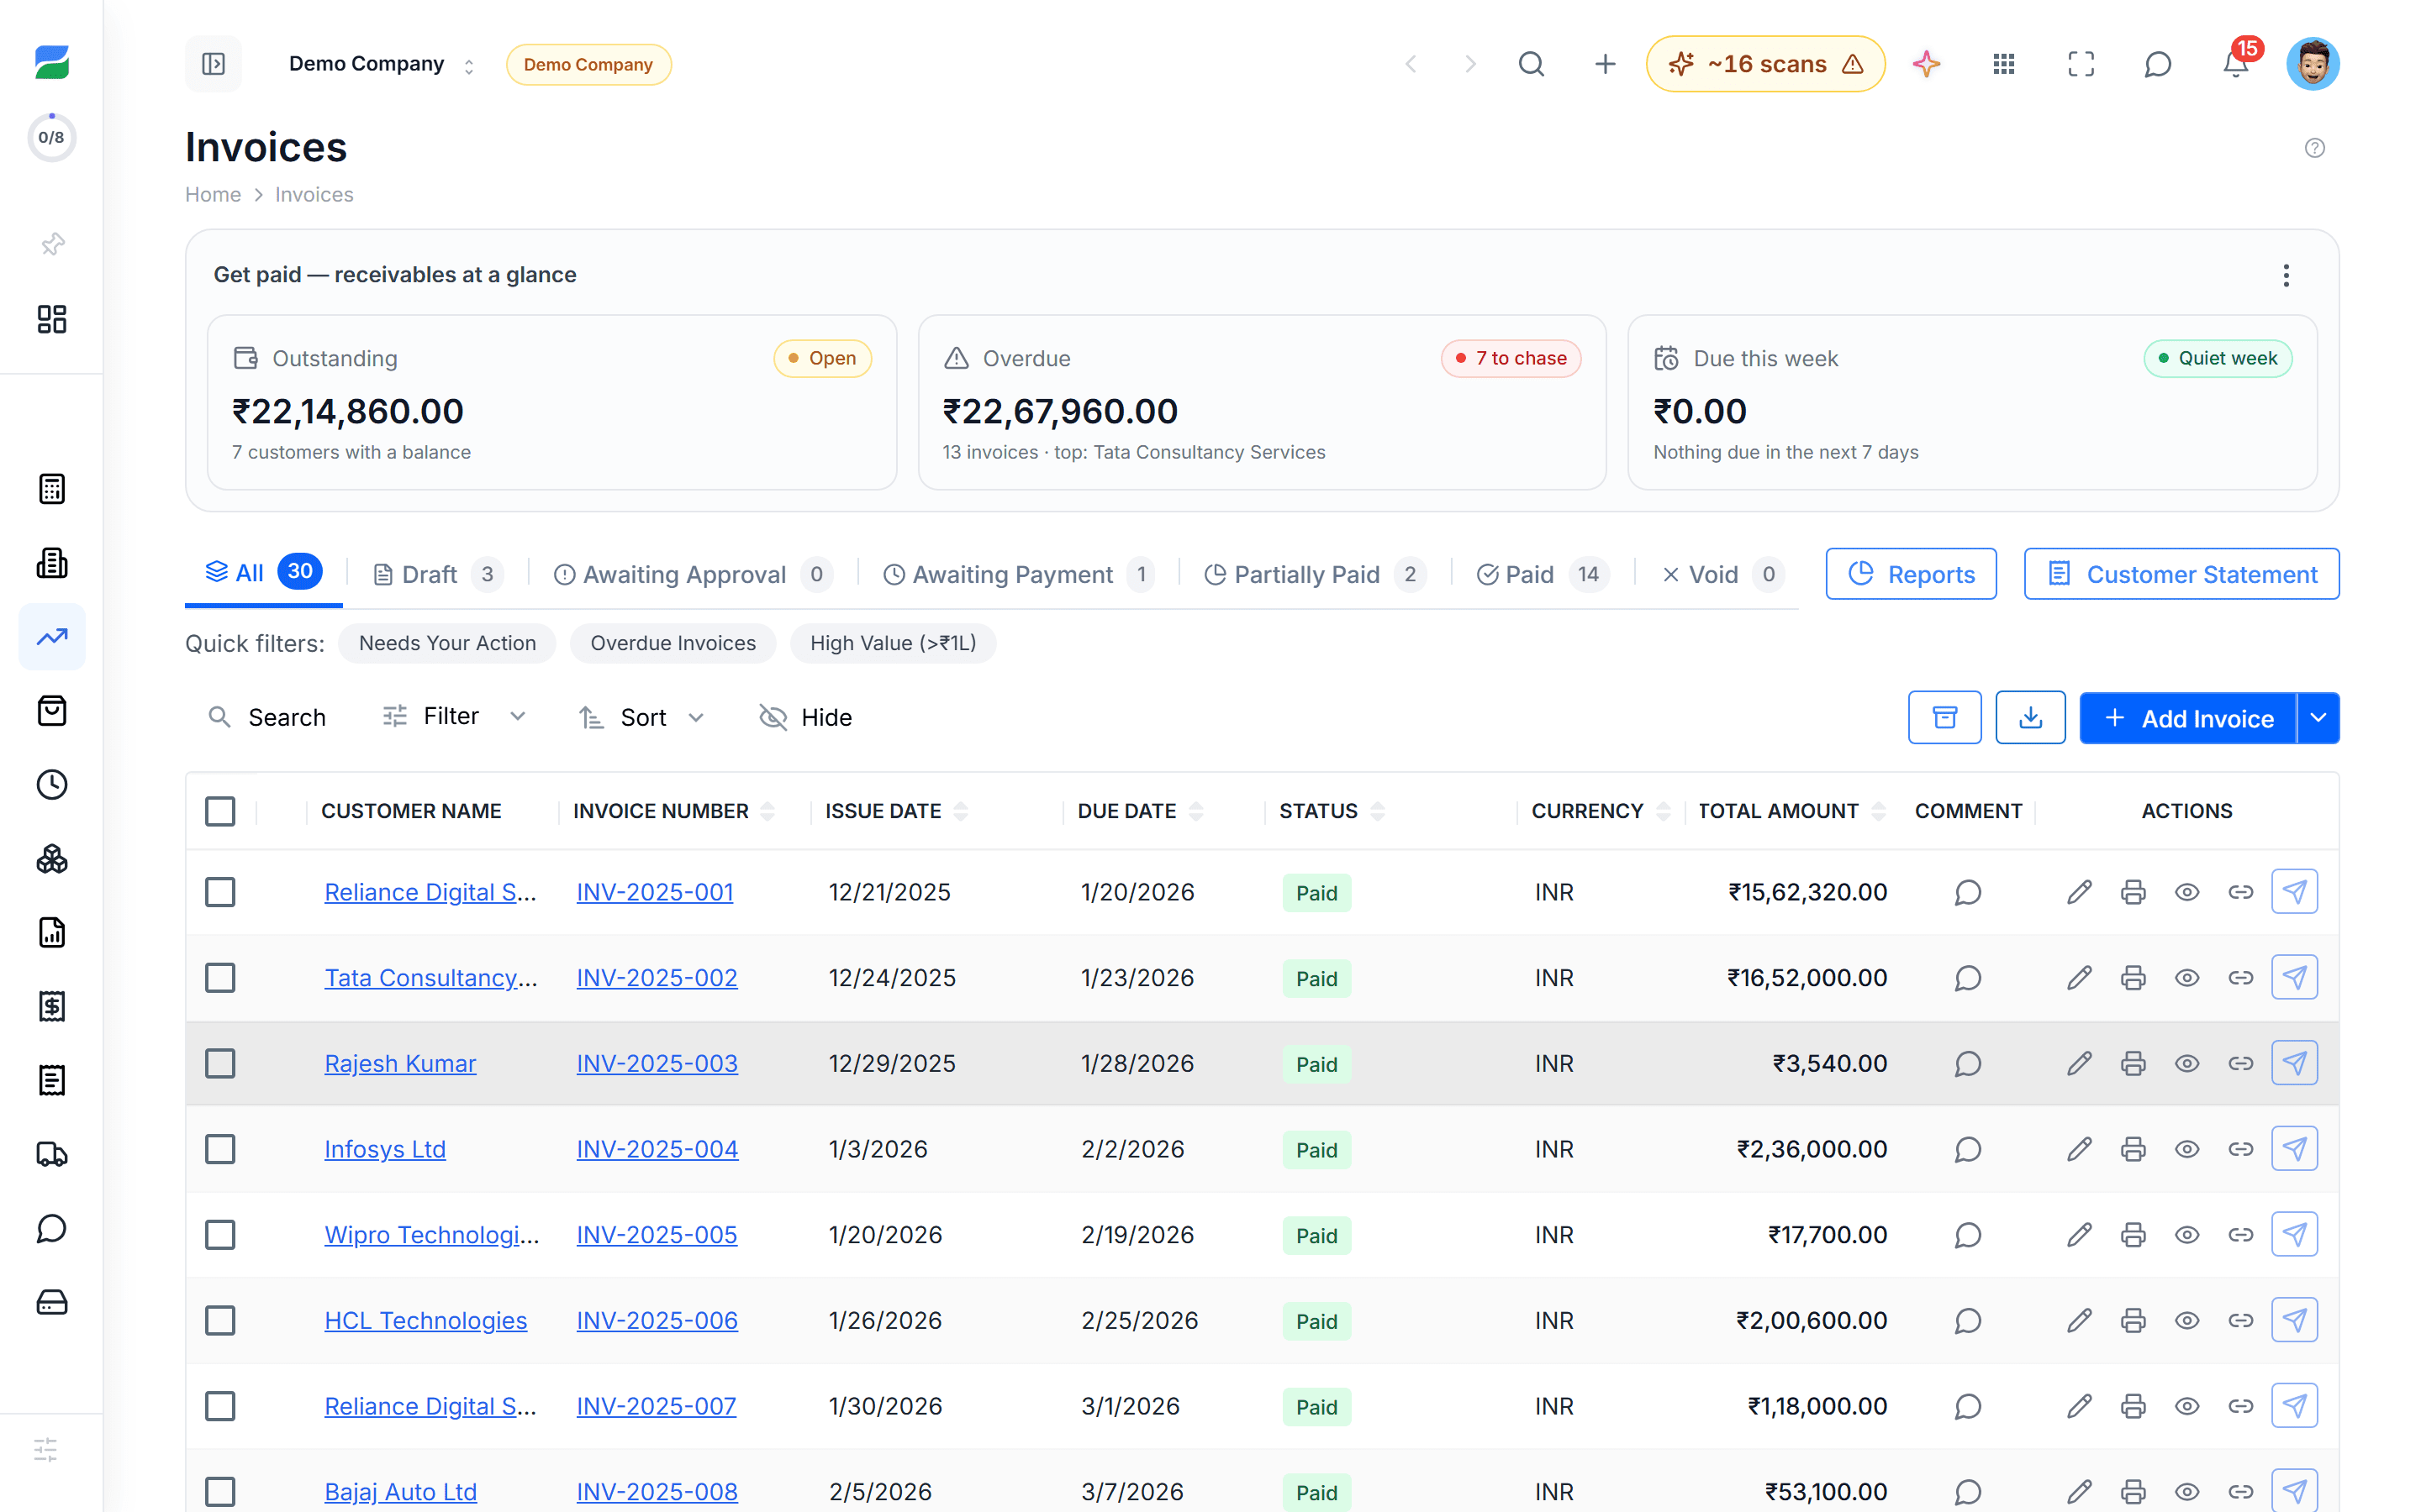Copy link icon for invoice INV-2025-005
Image resolution: width=2421 pixels, height=1512 pixels.
(x=2240, y=1235)
